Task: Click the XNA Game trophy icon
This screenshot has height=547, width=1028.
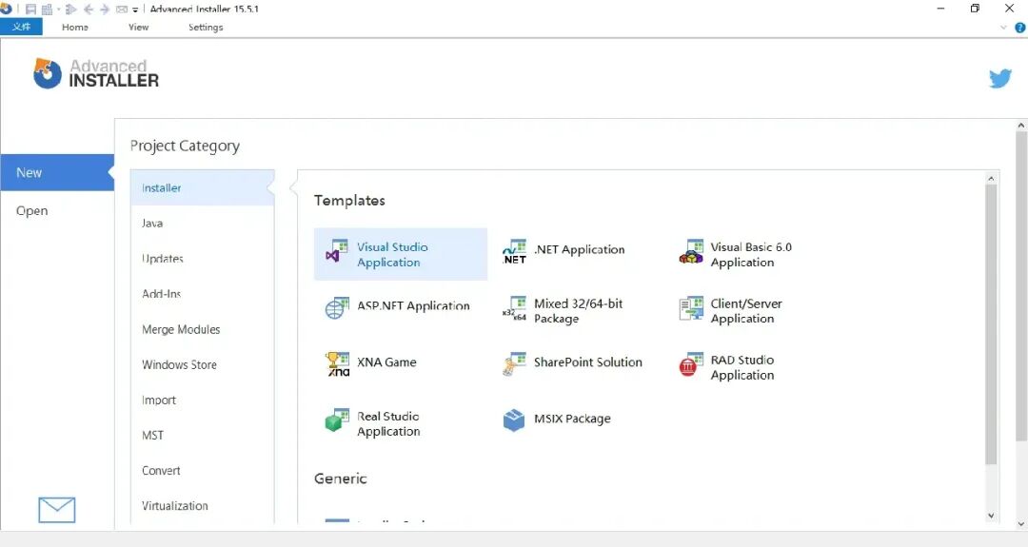Action: point(337,364)
